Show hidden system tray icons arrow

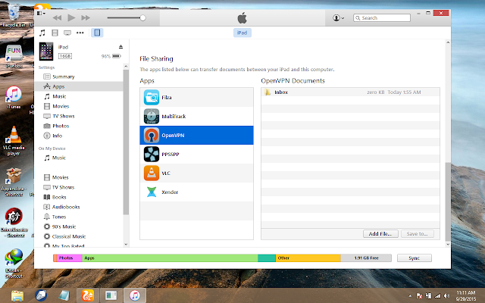point(410,296)
